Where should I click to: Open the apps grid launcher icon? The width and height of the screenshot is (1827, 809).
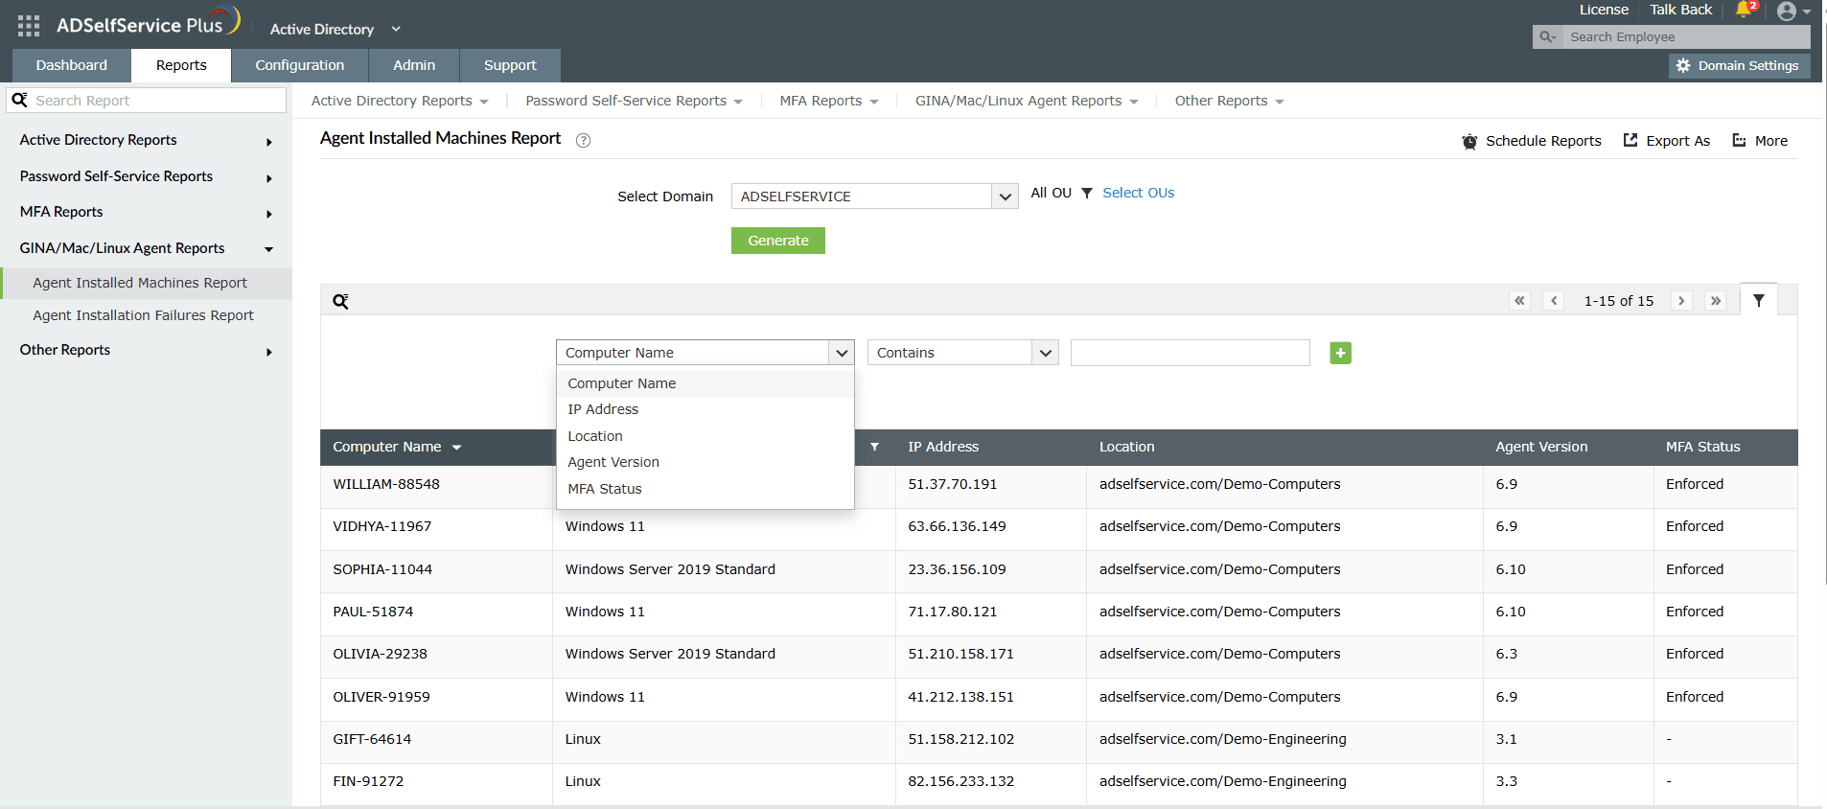pyautogui.click(x=29, y=26)
